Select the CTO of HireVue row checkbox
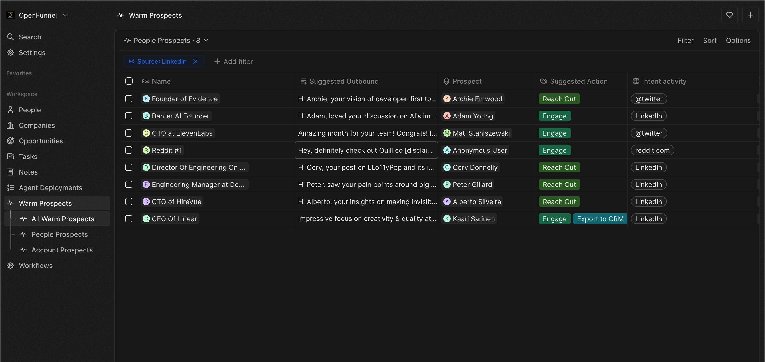This screenshot has width=765, height=362. (129, 202)
